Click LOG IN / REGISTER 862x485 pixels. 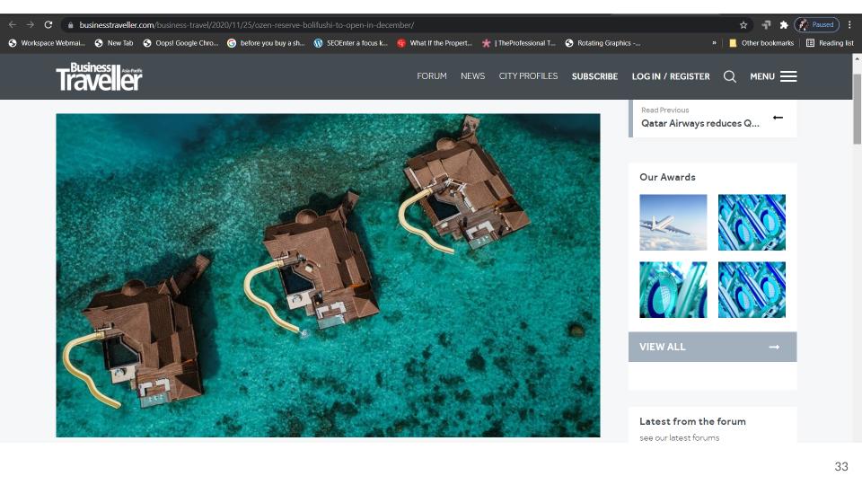pyautogui.click(x=670, y=76)
